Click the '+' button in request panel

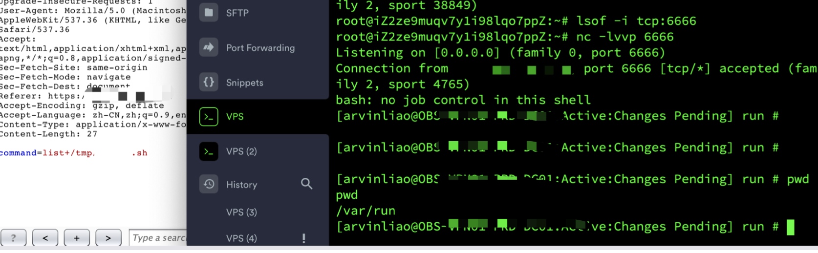77,238
